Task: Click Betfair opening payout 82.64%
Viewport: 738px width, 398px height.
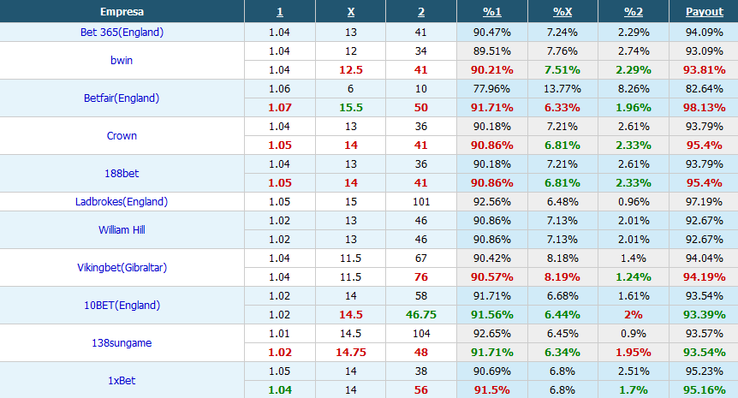Action: (704, 89)
